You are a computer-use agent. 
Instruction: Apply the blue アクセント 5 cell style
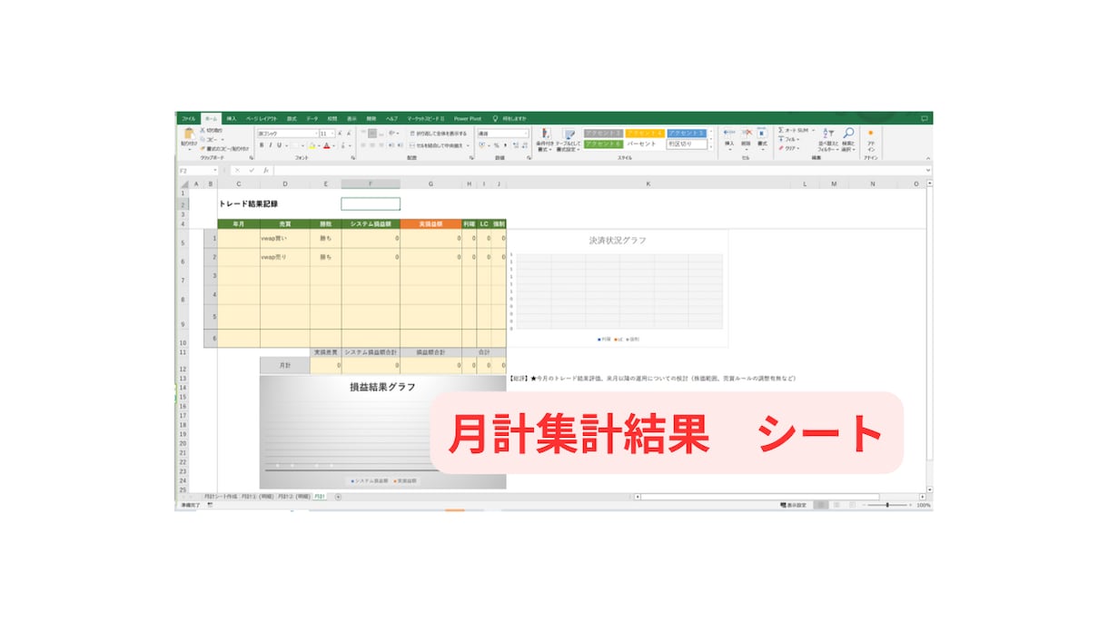[687, 133]
